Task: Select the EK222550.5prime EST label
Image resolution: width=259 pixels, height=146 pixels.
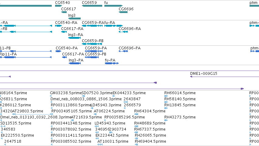Action: (x=18, y=135)
